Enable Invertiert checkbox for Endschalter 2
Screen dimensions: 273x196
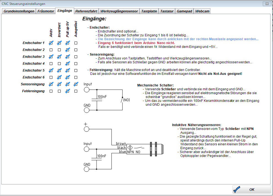(59, 50)
